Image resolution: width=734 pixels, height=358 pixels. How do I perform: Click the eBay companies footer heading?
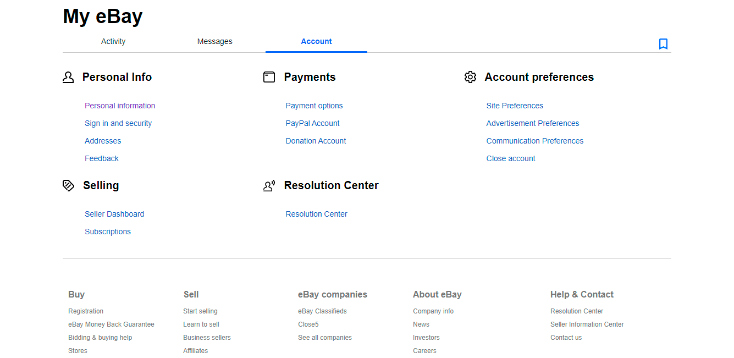(333, 295)
